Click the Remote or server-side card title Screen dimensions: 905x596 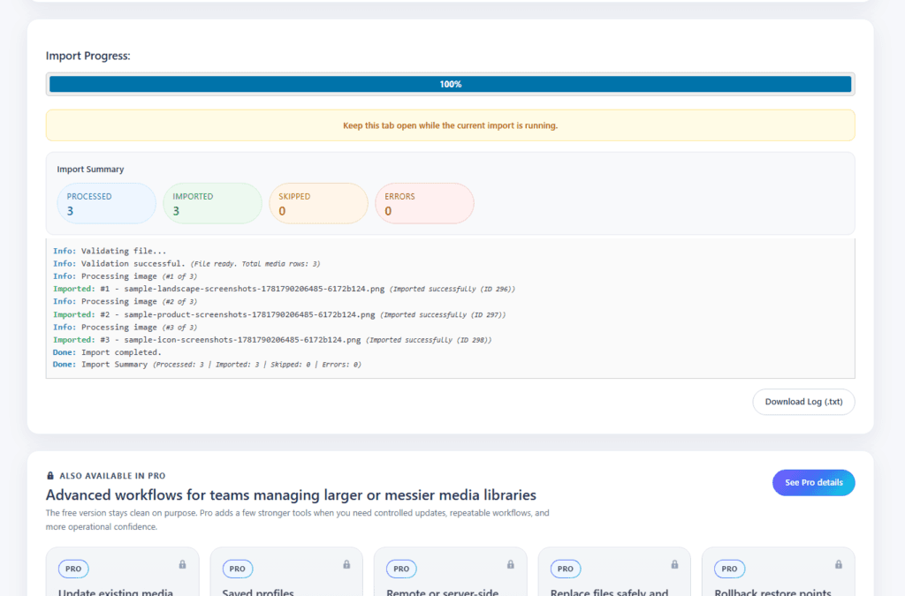(442, 592)
